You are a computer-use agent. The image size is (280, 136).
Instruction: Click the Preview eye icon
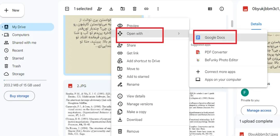point(120,26)
